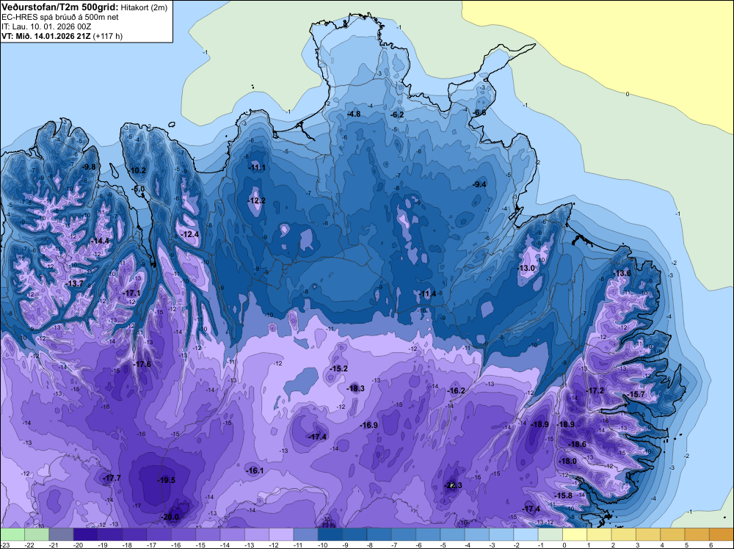734x549 pixels.
Task: Select the -15.8 temperature label
Action: (x=564, y=495)
